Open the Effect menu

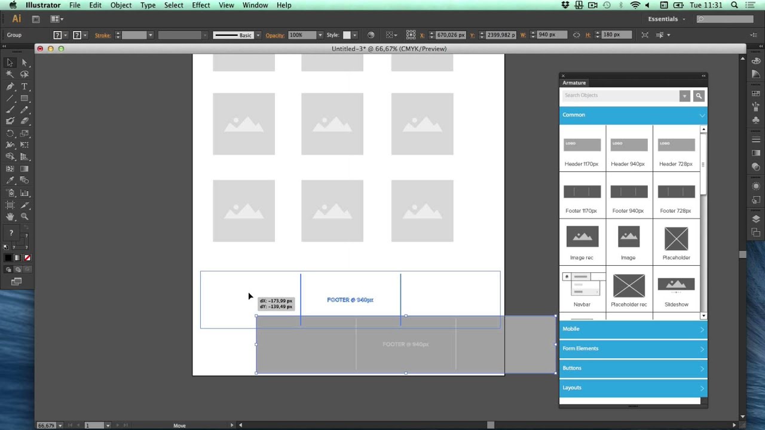(201, 5)
